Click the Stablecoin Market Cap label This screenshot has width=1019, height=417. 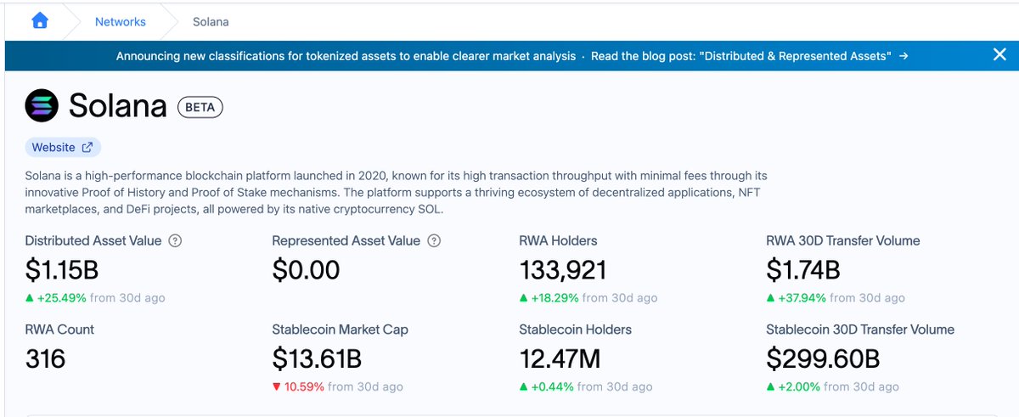click(340, 330)
